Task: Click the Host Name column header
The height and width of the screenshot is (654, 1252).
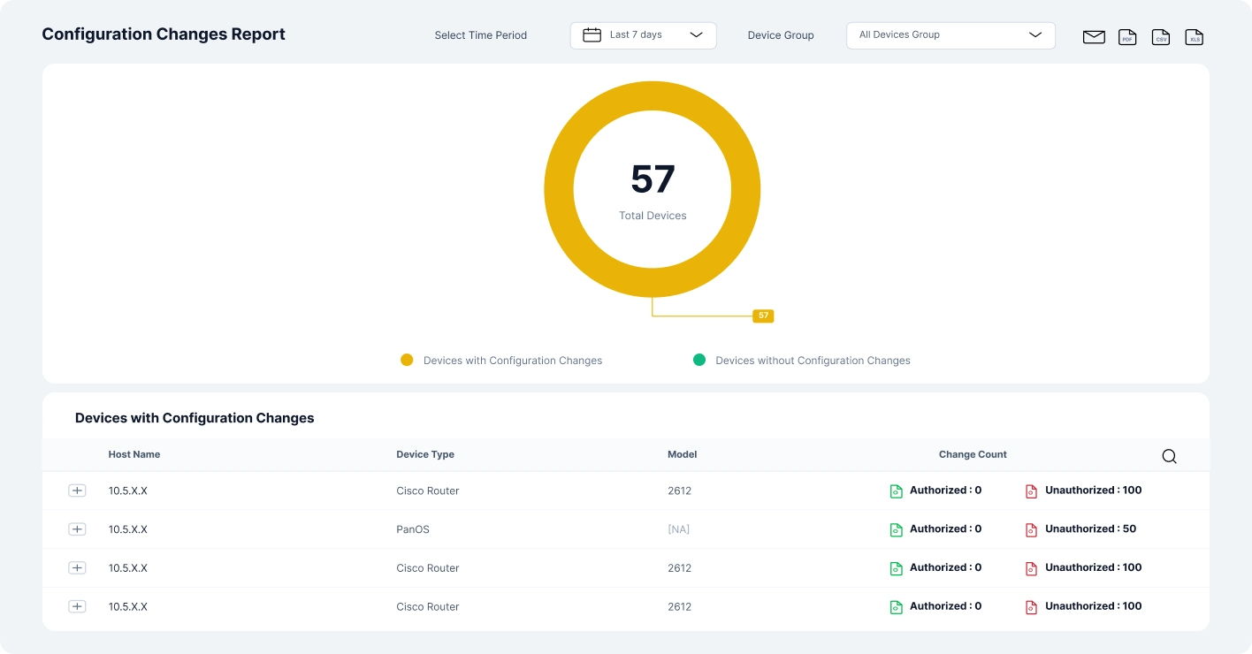Action: [x=134, y=454]
